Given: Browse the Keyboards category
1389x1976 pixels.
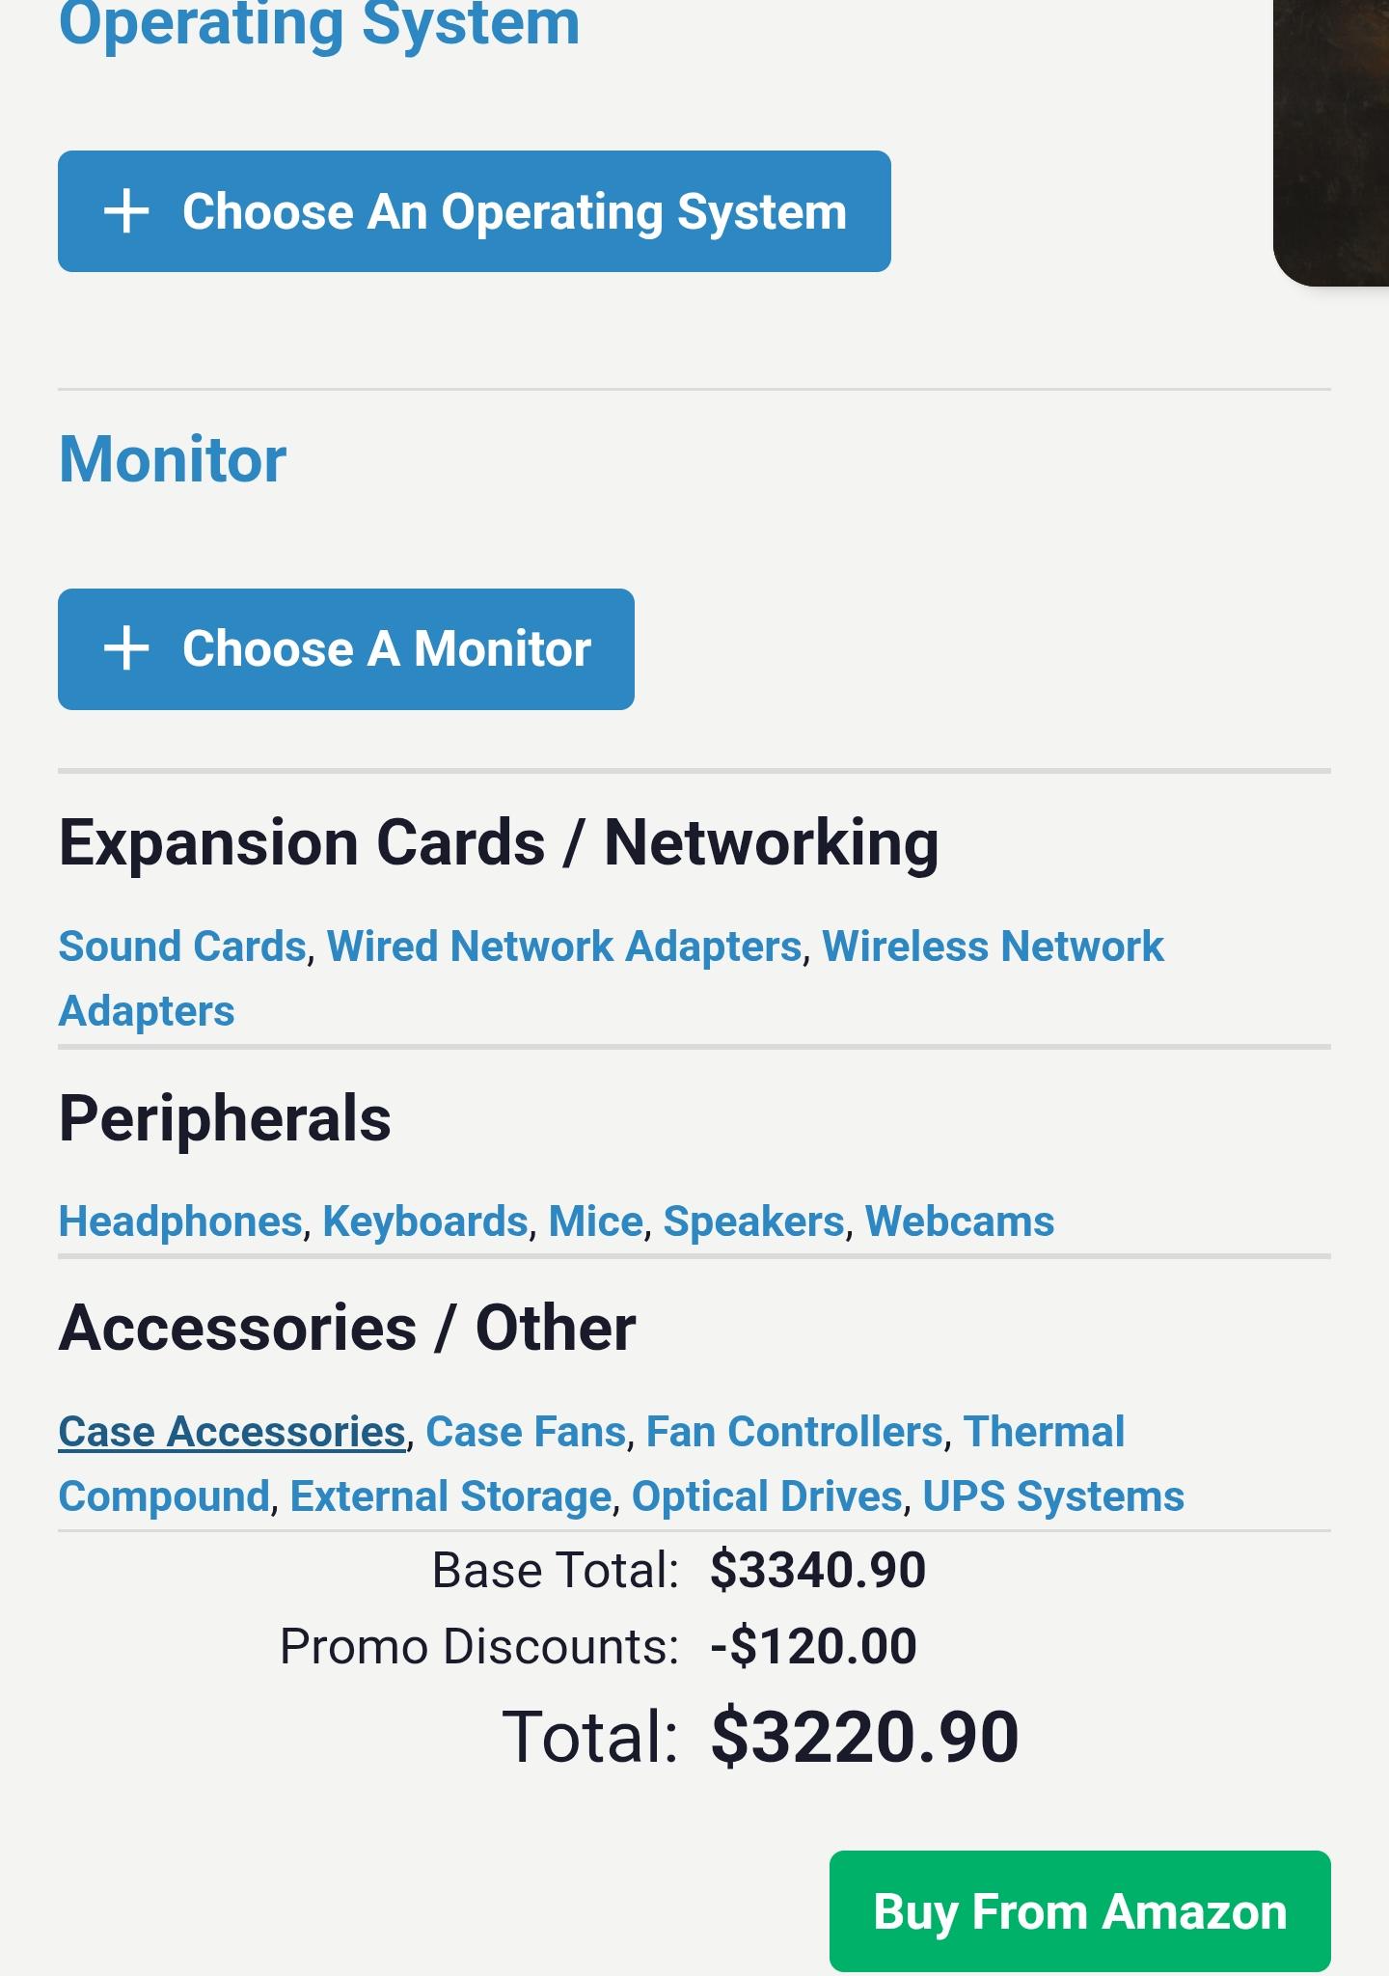Looking at the screenshot, I should pos(425,1221).
